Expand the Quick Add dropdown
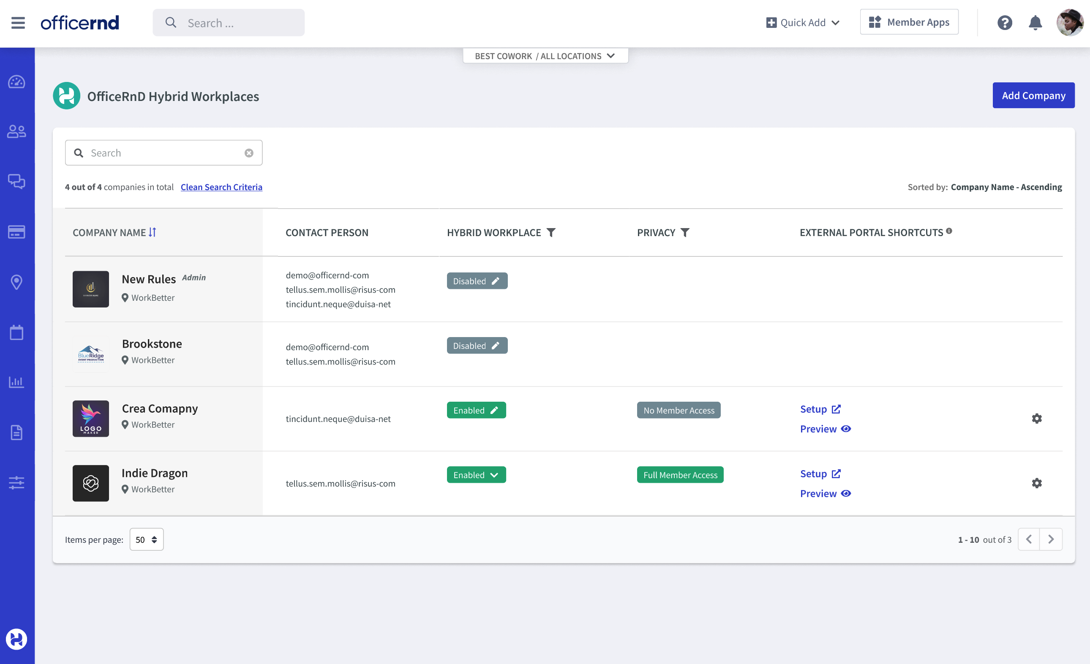 click(x=802, y=22)
